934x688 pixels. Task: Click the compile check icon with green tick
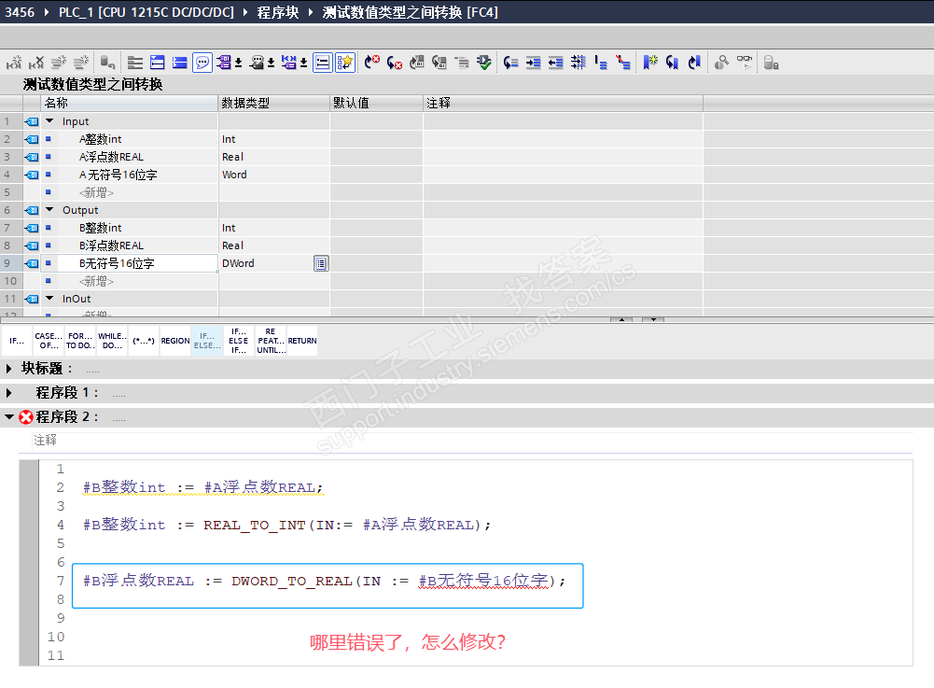point(484,63)
